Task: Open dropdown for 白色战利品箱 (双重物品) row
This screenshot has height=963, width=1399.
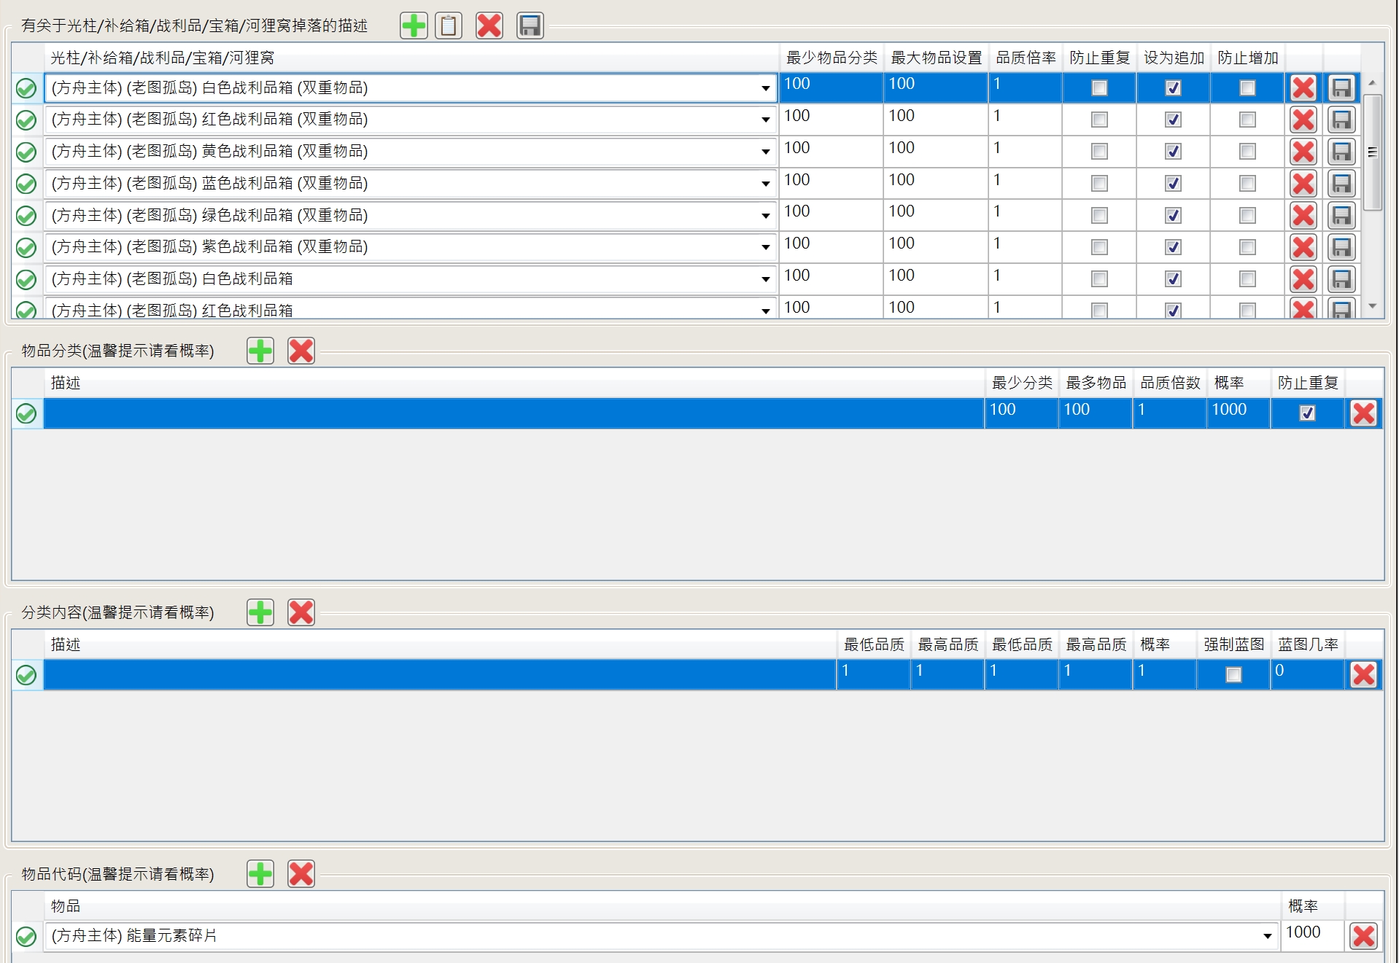Action: 765,88
